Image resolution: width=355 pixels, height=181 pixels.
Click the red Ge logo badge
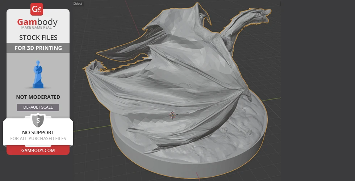pyautogui.click(x=37, y=9)
